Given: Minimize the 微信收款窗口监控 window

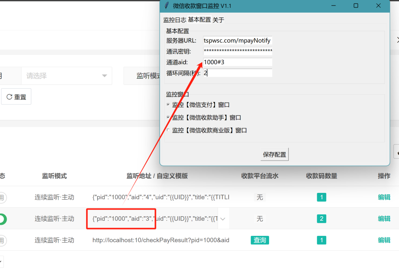Looking at the screenshot, I should 334,6.
